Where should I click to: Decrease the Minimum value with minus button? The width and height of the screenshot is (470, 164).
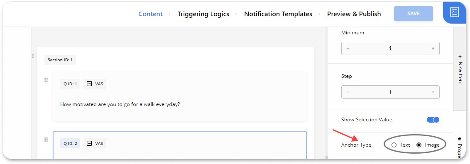click(x=348, y=48)
